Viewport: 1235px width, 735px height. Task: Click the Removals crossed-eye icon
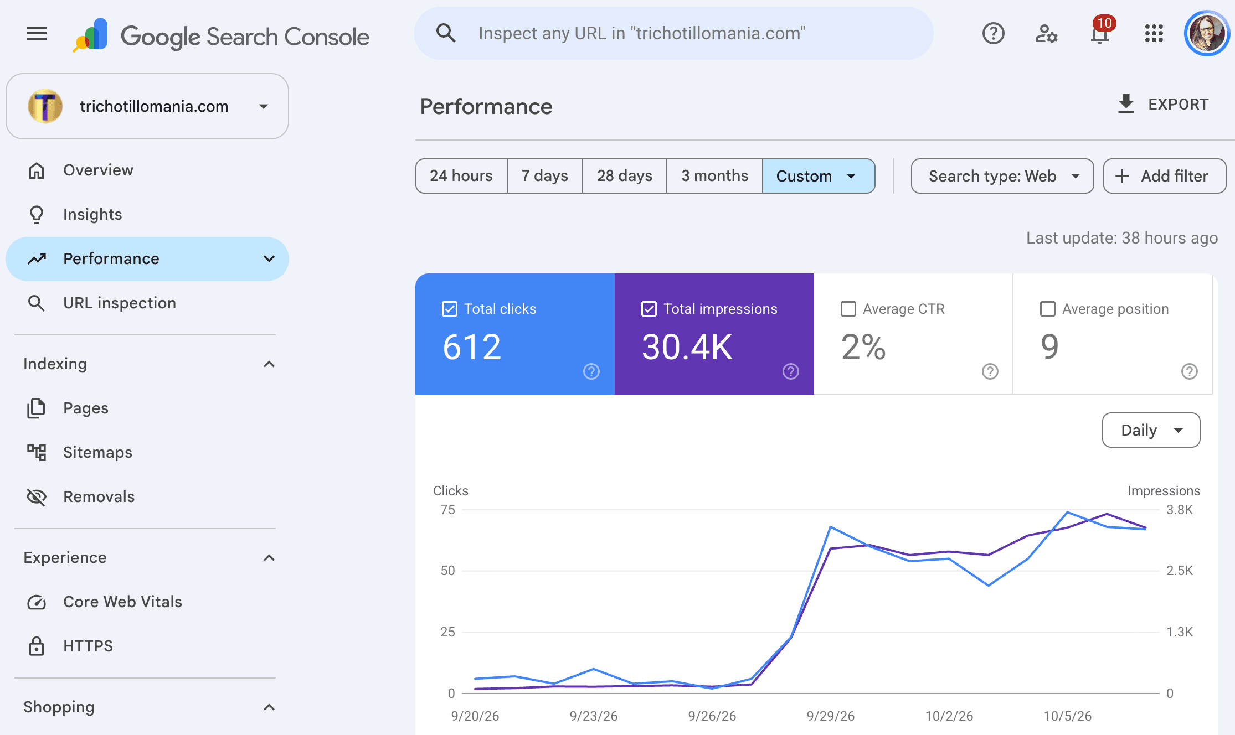tap(37, 496)
